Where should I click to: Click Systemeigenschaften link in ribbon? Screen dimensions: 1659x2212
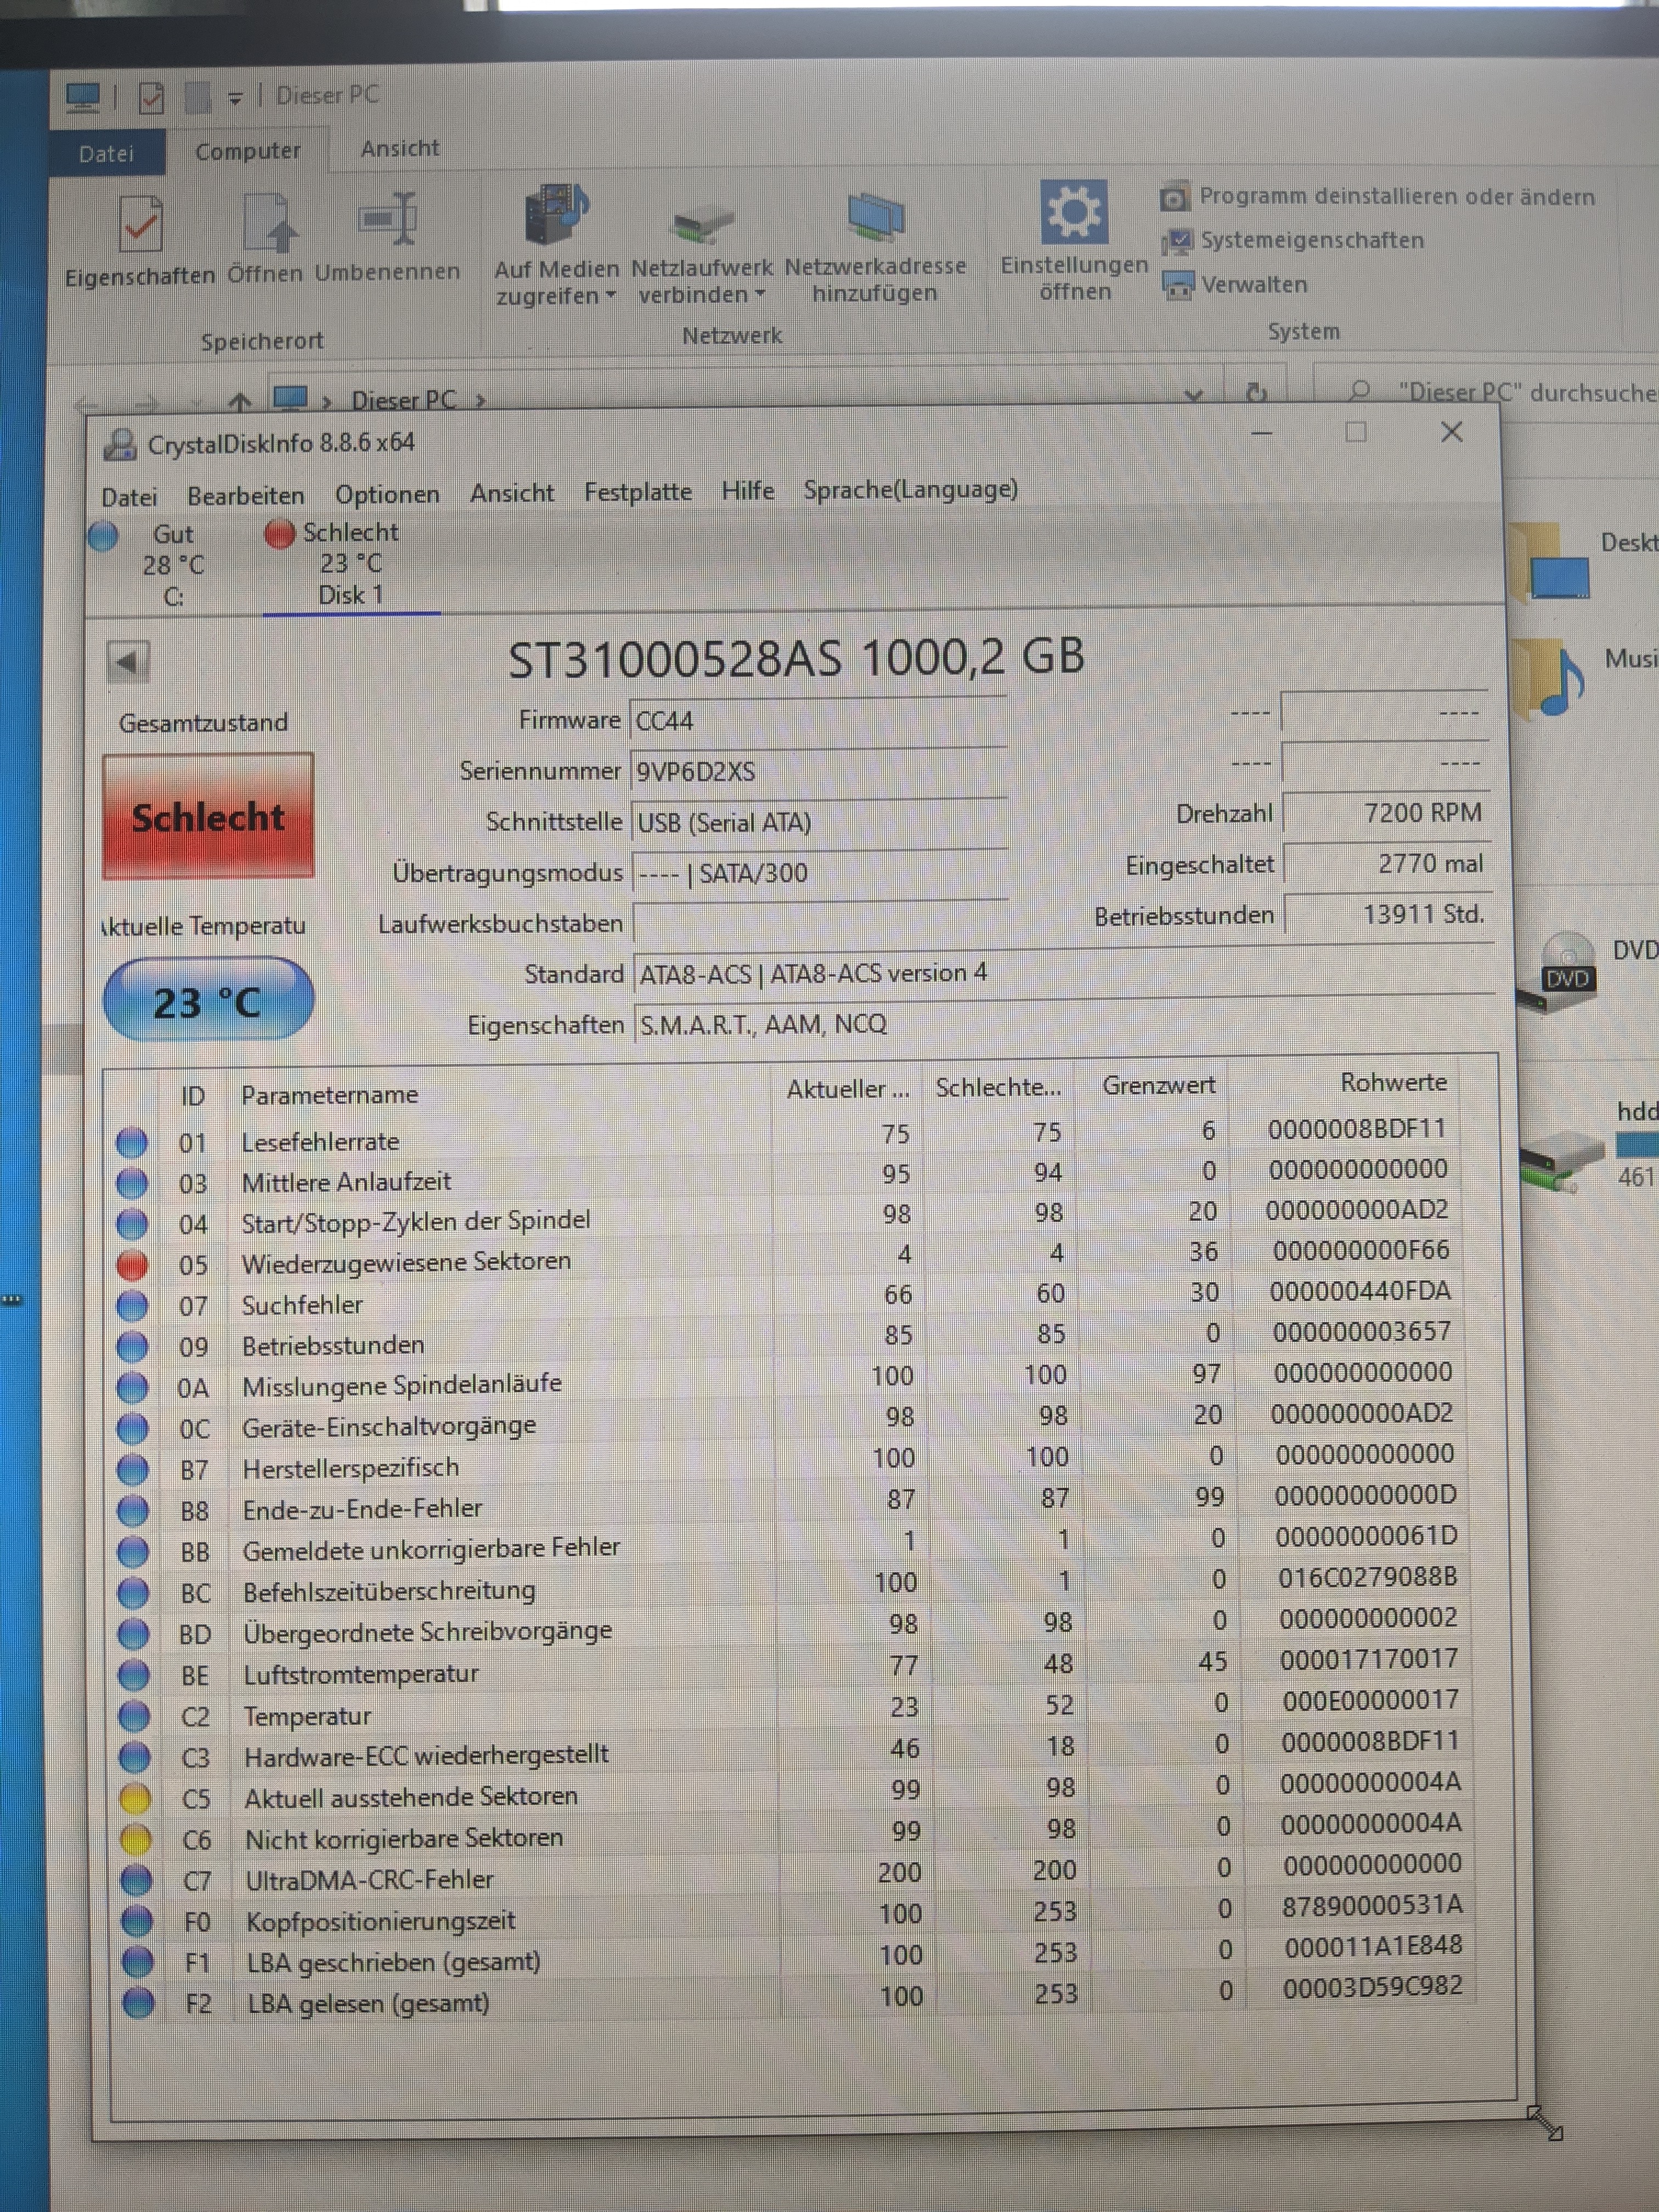1311,240
